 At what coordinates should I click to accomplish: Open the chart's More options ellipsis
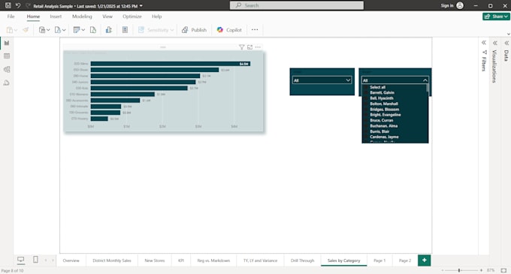(x=258, y=47)
